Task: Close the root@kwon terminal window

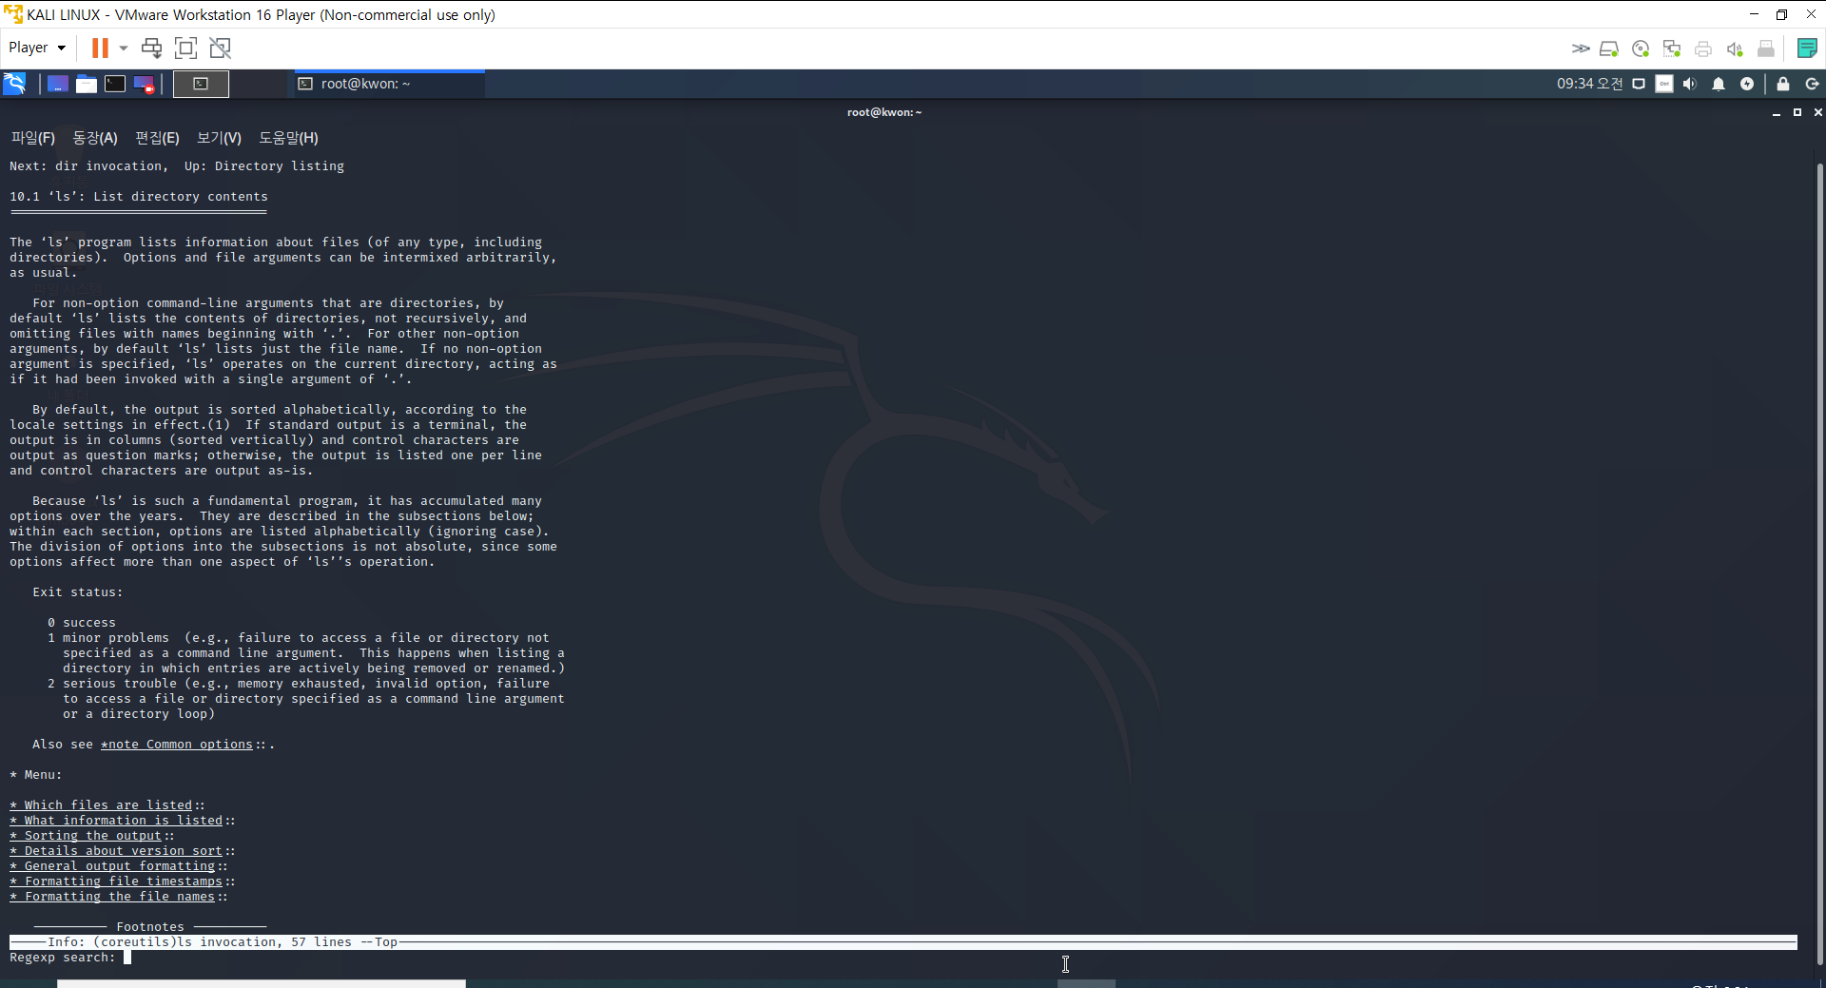Action: point(1817,112)
